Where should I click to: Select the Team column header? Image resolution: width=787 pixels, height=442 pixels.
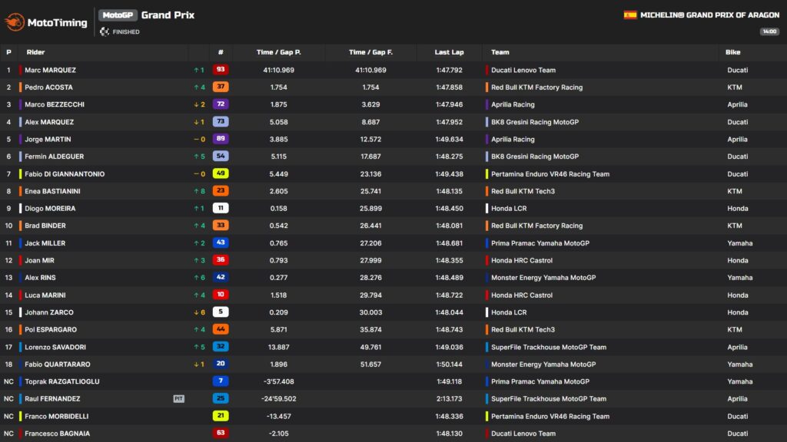(500, 52)
